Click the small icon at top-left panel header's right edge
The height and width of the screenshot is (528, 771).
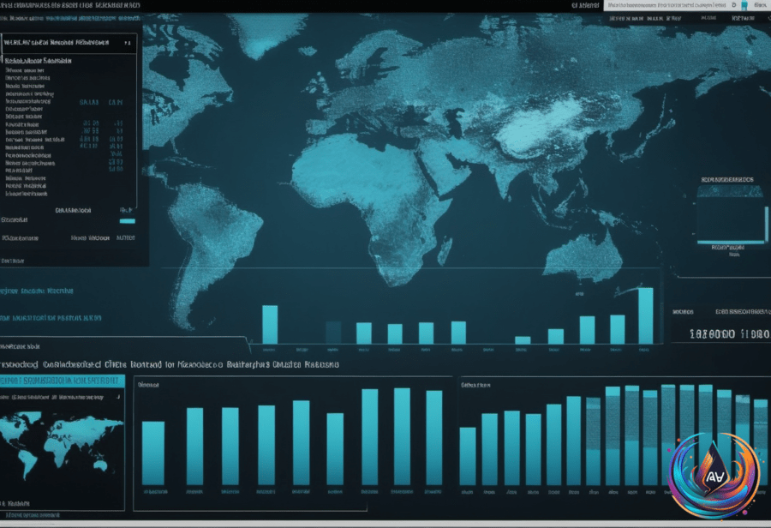128,43
